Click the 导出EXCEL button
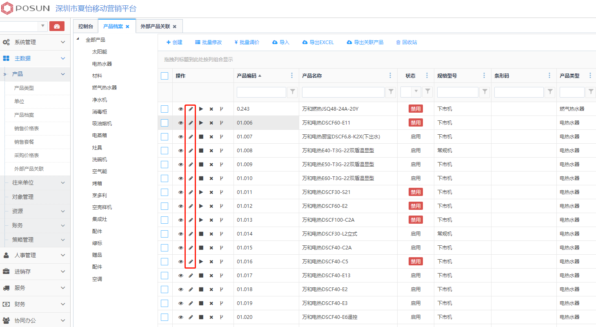Viewport: 596px width, 327px height. pyautogui.click(x=318, y=42)
